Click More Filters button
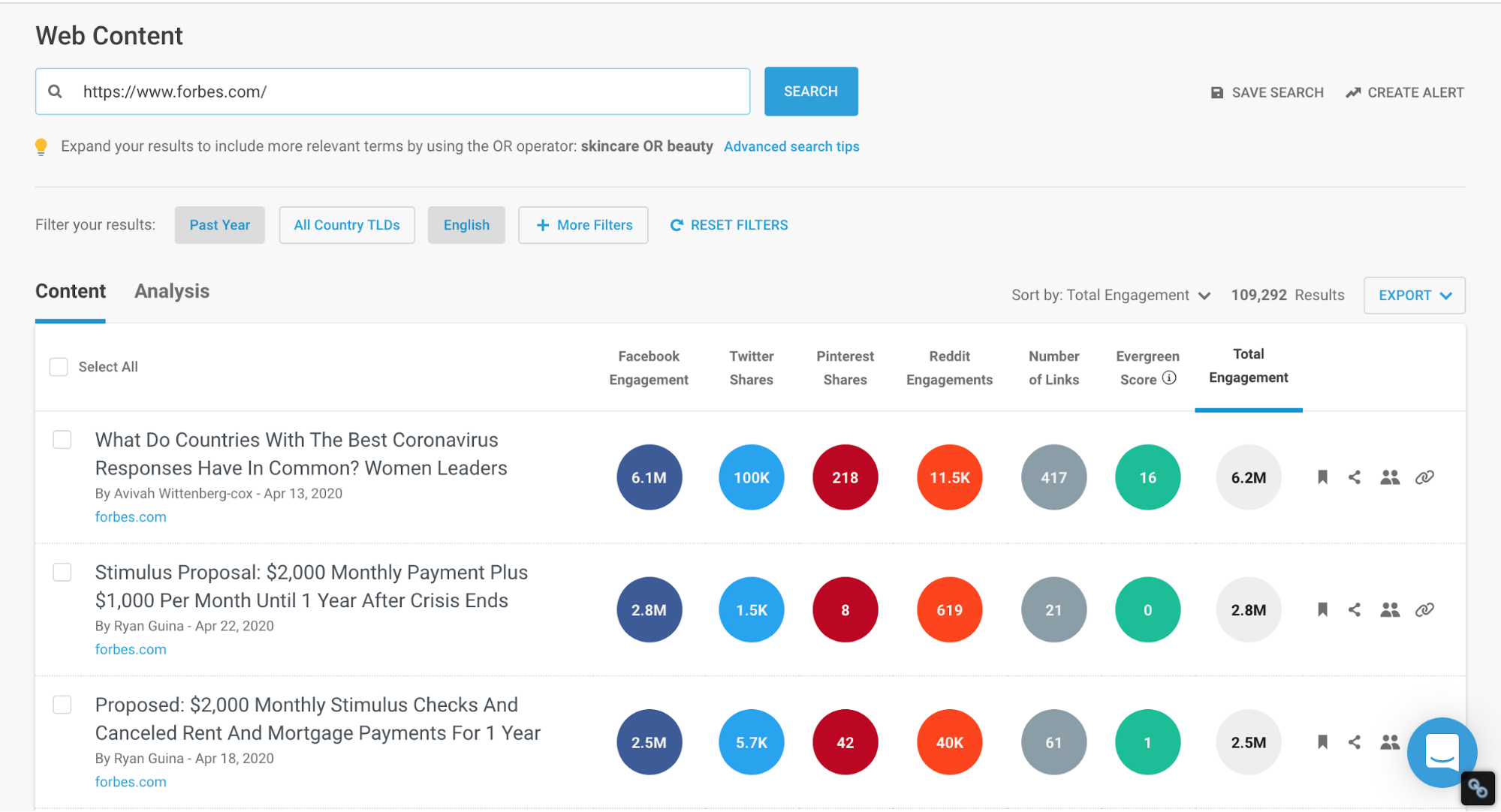The width and height of the screenshot is (1501, 812). point(583,225)
